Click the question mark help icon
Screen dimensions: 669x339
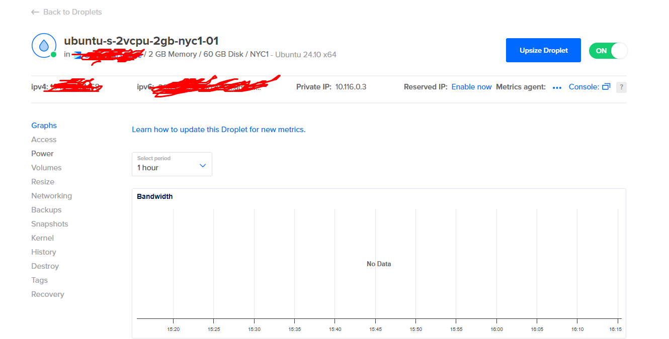pos(621,87)
